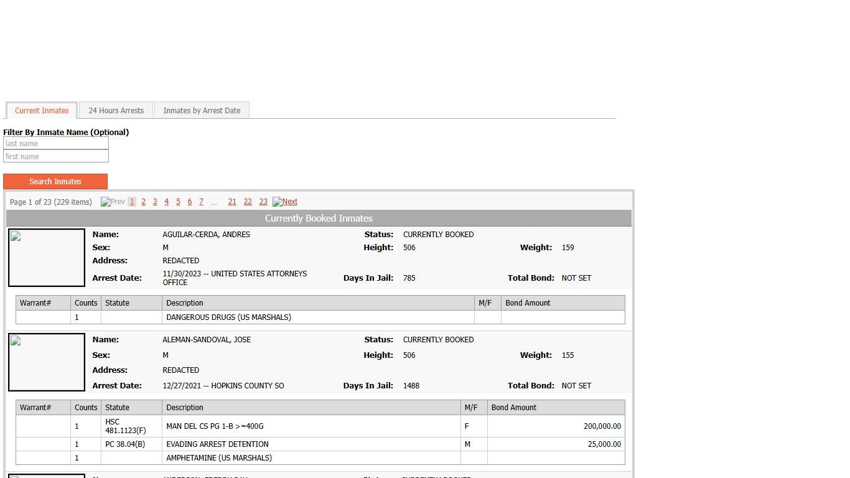850x478 pixels.
Task: Open Andres Aguilar-Cerda's mugshot thumbnail
Action: pyautogui.click(x=47, y=258)
